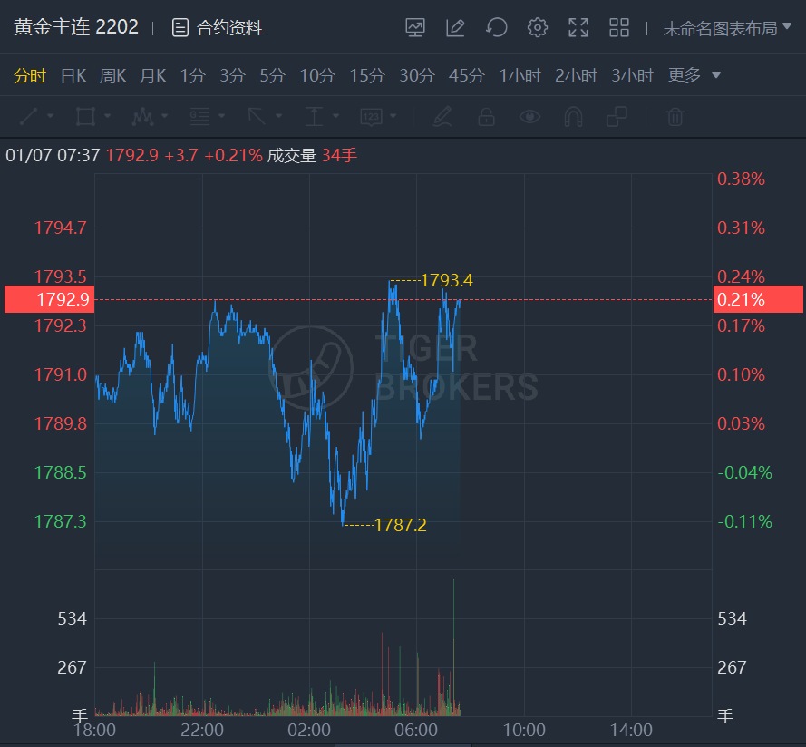
Task: Switch to the 日K timeframe tab
Action: pyautogui.click(x=73, y=75)
